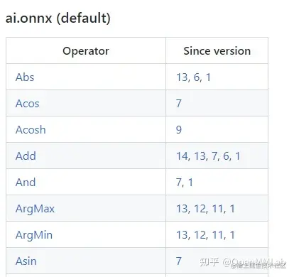This screenshot has width=294, height=277.
Task: Select version 9 in the Acosh row
Action: point(179,130)
